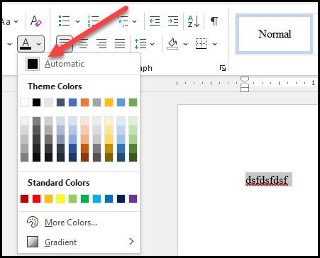
Task: Toggle Show/Hide paragraph marks
Action: 214,21
